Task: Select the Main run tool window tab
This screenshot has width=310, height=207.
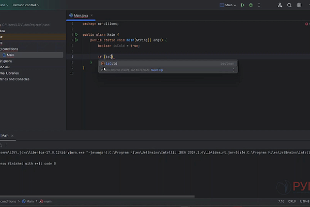Action: (5, 136)
